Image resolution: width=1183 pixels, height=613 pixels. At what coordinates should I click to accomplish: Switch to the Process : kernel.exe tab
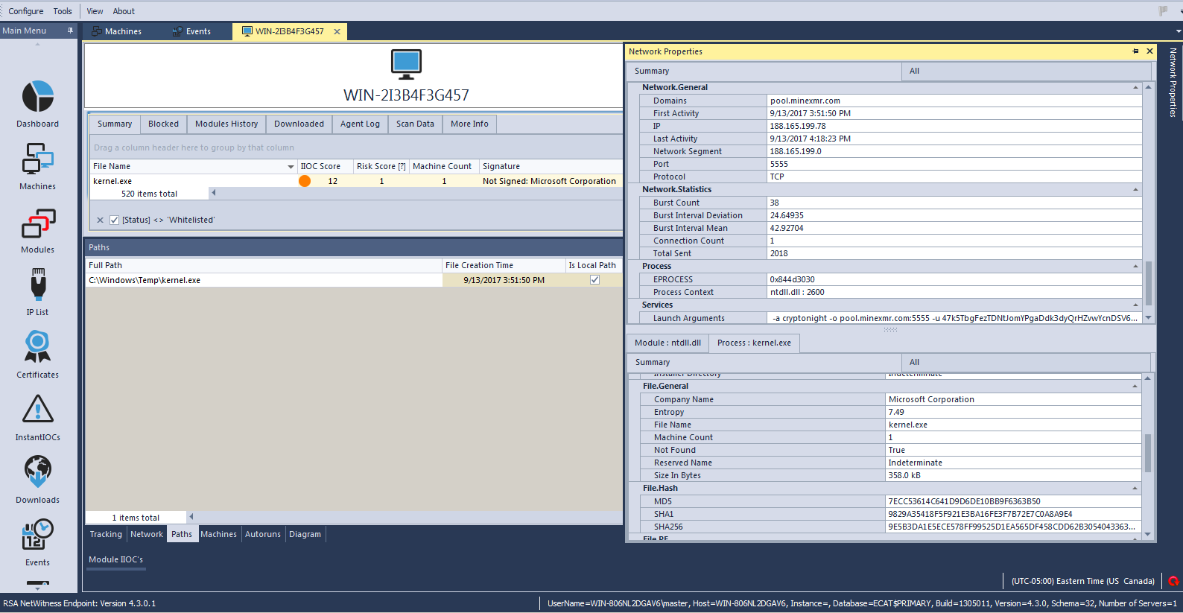click(754, 343)
